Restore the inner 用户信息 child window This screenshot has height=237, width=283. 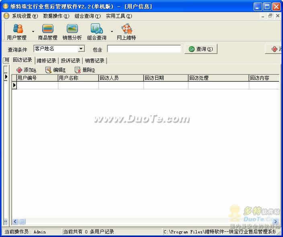click(x=270, y=16)
